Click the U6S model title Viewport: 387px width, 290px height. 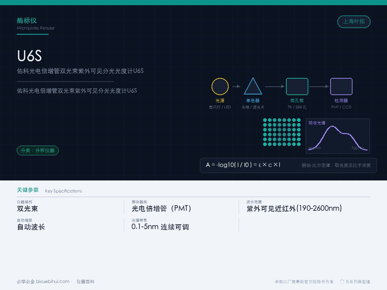29,56
